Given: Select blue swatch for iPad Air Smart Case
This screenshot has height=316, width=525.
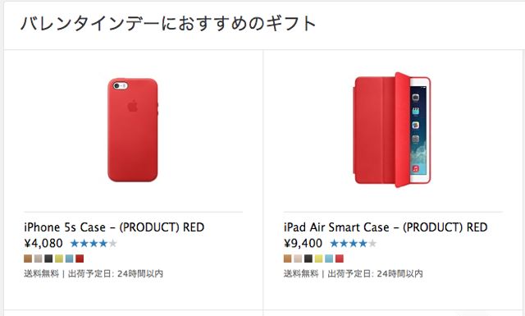Looking at the screenshot, I should click(329, 259).
